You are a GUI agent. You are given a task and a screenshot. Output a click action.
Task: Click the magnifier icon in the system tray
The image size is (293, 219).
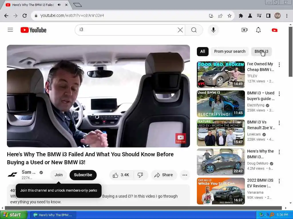[x=272, y=215]
